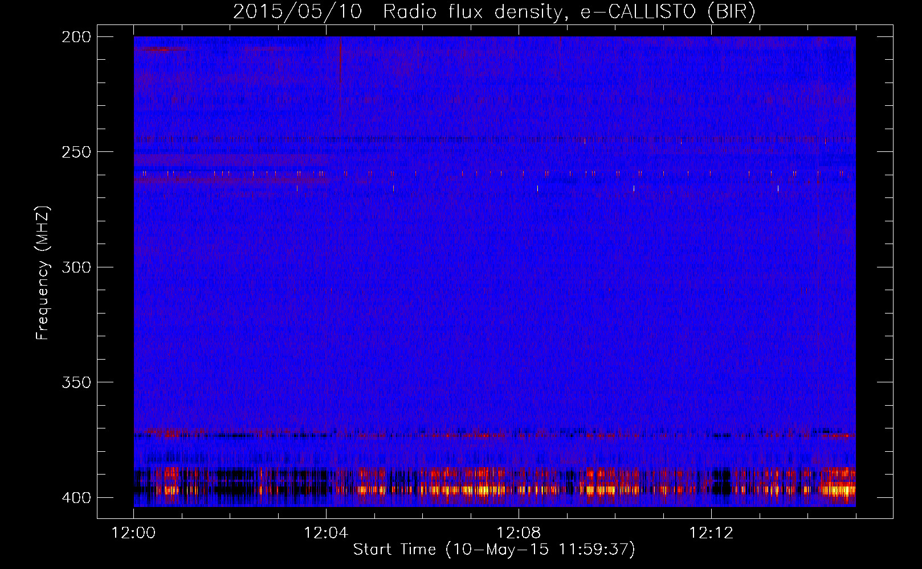
Task: Click the '250' frequency tick label
Action: [76, 152]
